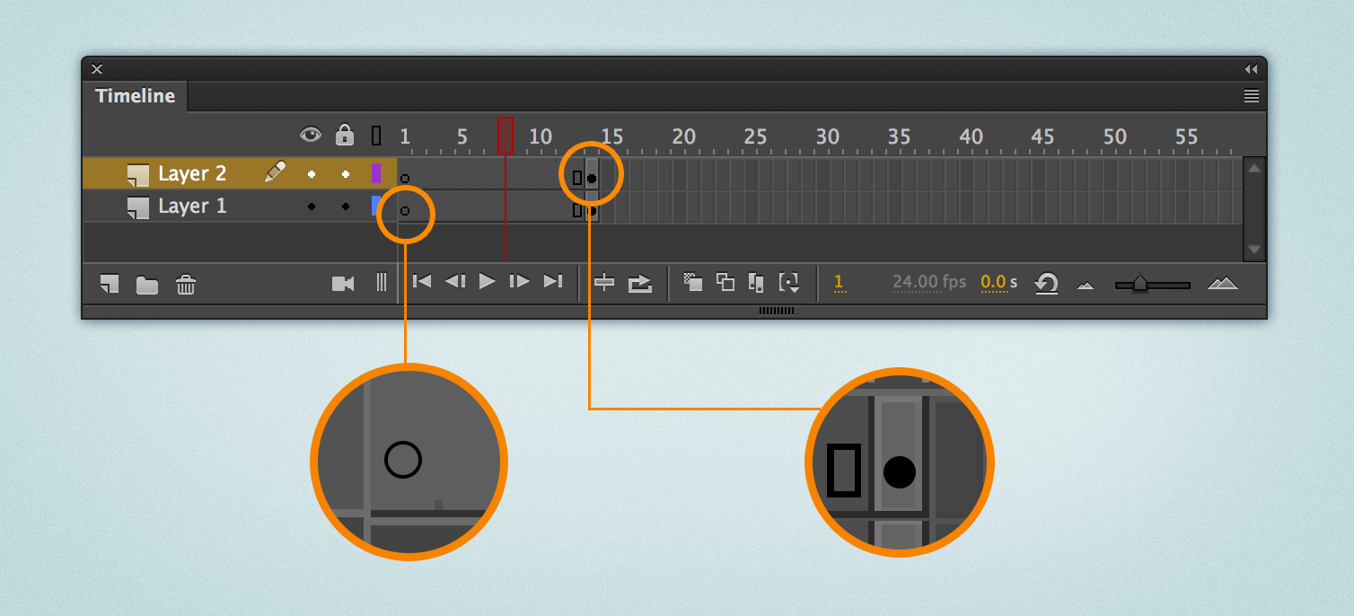Open the Timeline panel menu

coord(1251,96)
